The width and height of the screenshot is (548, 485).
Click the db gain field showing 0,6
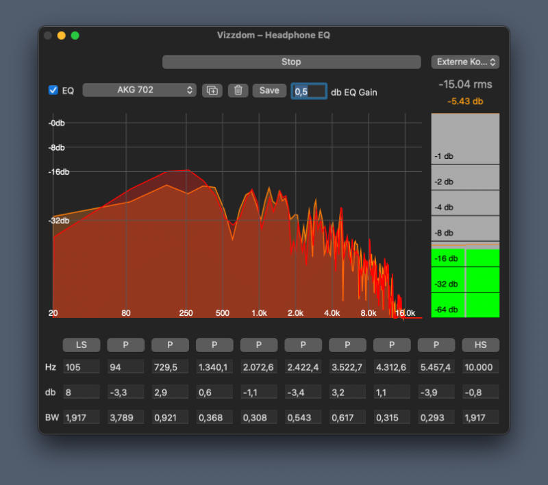pos(214,392)
